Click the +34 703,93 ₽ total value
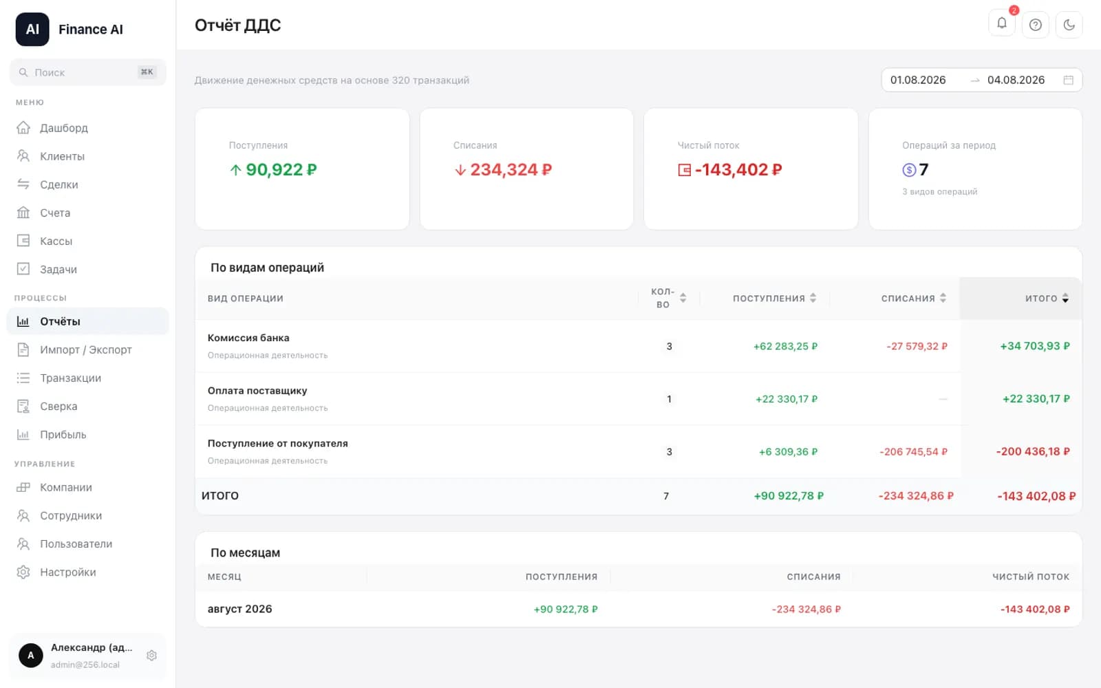 1035,346
